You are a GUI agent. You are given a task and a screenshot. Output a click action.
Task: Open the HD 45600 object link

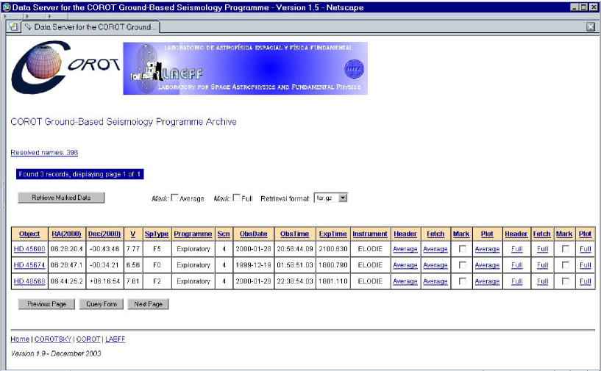coord(29,249)
